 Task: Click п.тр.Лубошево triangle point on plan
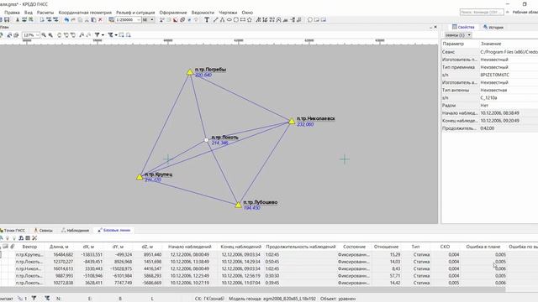pos(238,205)
